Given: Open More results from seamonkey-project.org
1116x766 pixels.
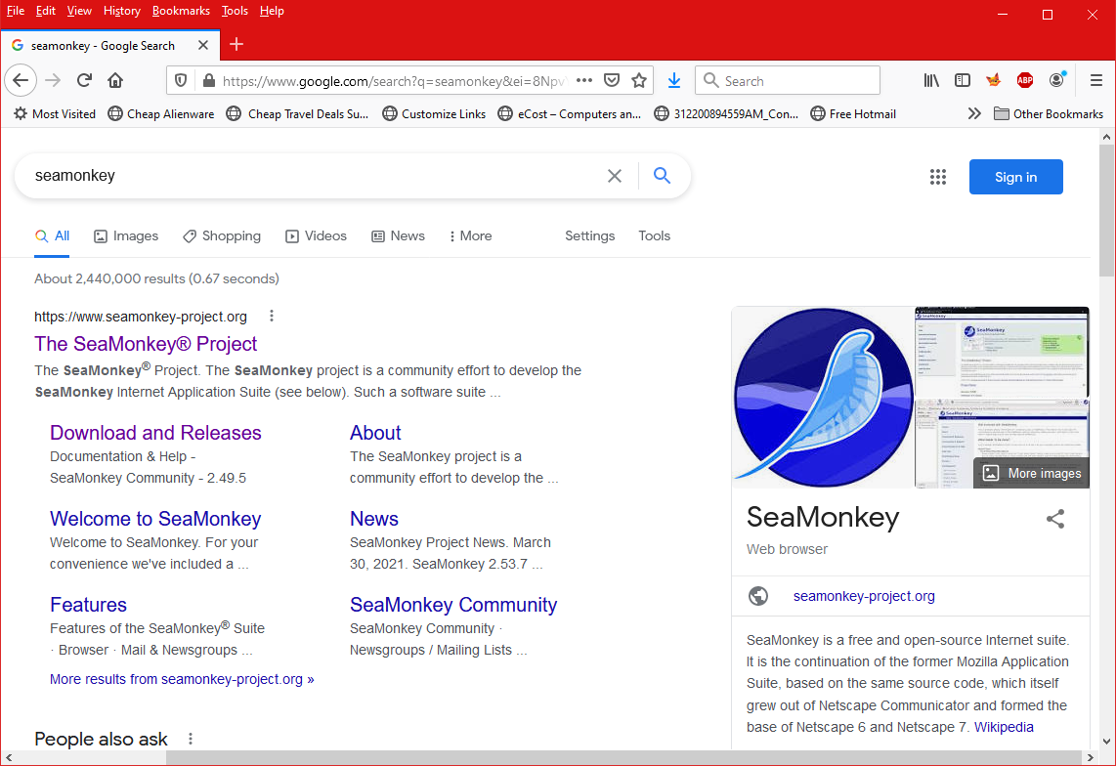Looking at the screenshot, I should (x=182, y=679).
